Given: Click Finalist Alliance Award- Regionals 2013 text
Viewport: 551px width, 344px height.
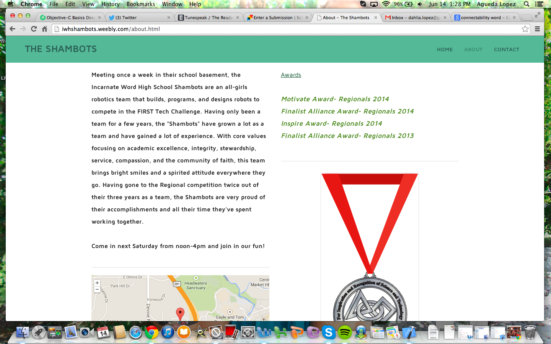Looking at the screenshot, I should pyautogui.click(x=347, y=136).
